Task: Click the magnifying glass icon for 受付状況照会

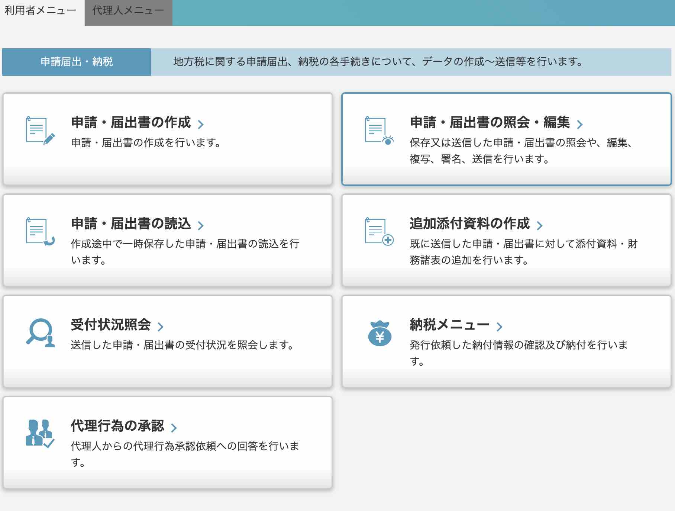Action: pyautogui.click(x=40, y=333)
